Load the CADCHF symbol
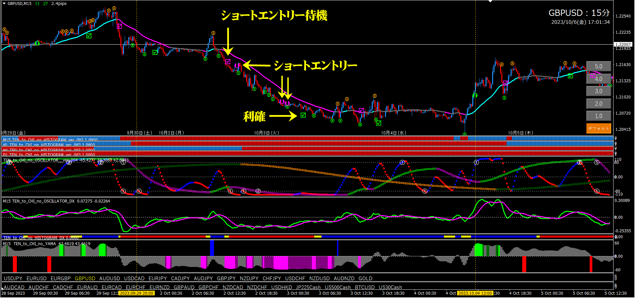Screen dimensions: 635x298 pos(63,287)
